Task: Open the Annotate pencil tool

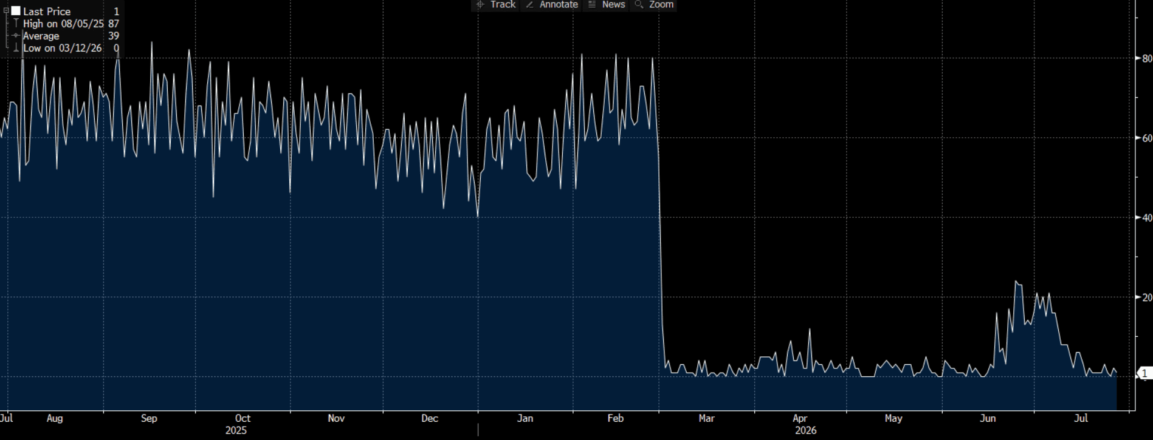Action: tap(552, 5)
